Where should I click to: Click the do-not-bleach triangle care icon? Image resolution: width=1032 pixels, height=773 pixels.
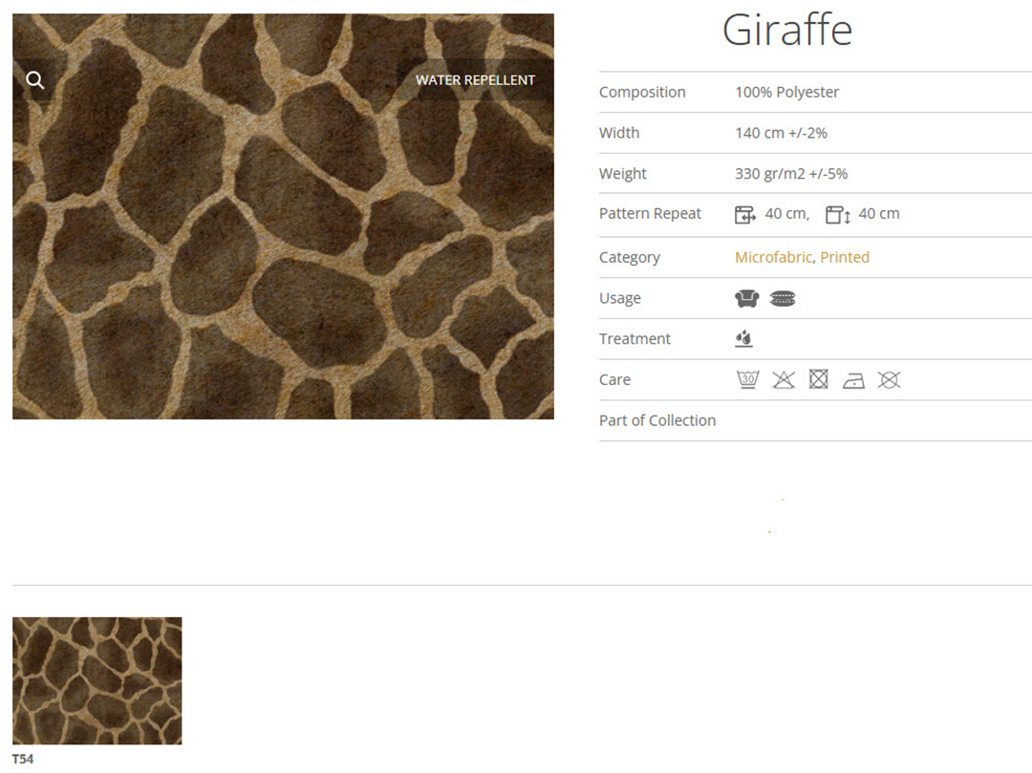(784, 380)
